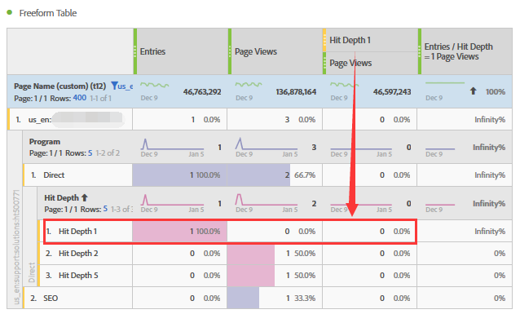Click the Entries total 46,763,292
This screenshot has width=520, height=314.
pos(202,92)
